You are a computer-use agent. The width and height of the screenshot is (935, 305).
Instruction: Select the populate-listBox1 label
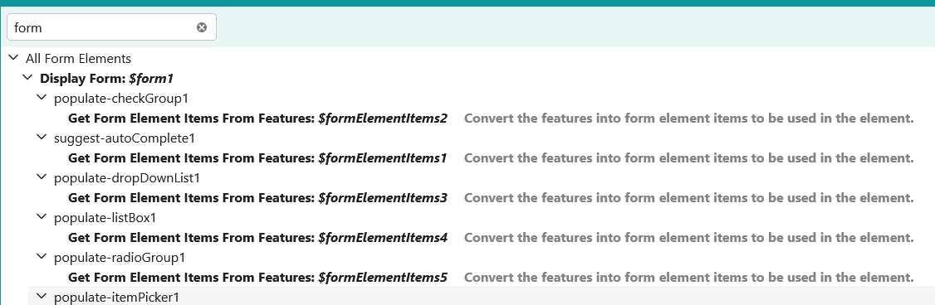coord(105,218)
